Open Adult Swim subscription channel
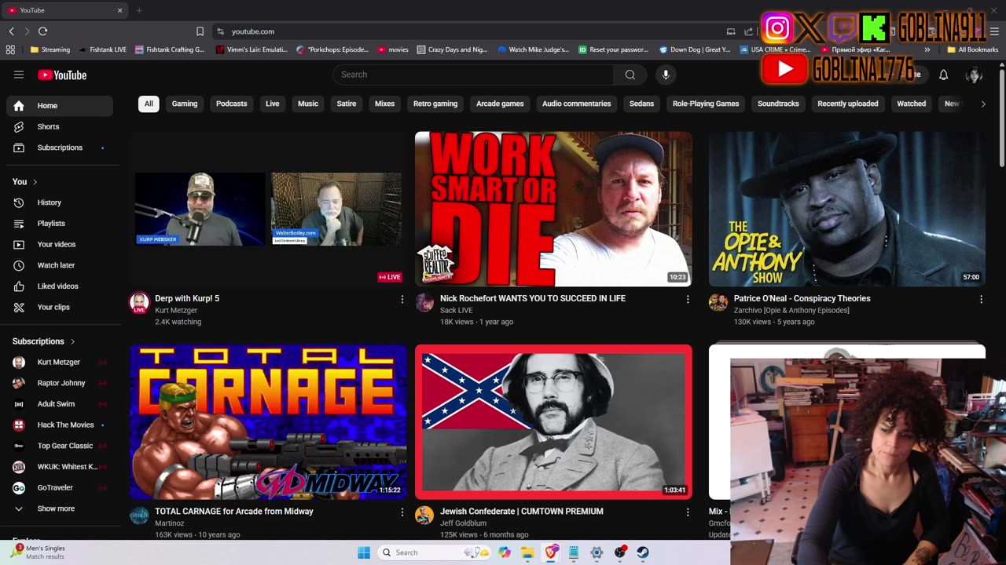Image resolution: width=1006 pixels, height=565 pixels. (x=60, y=404)
